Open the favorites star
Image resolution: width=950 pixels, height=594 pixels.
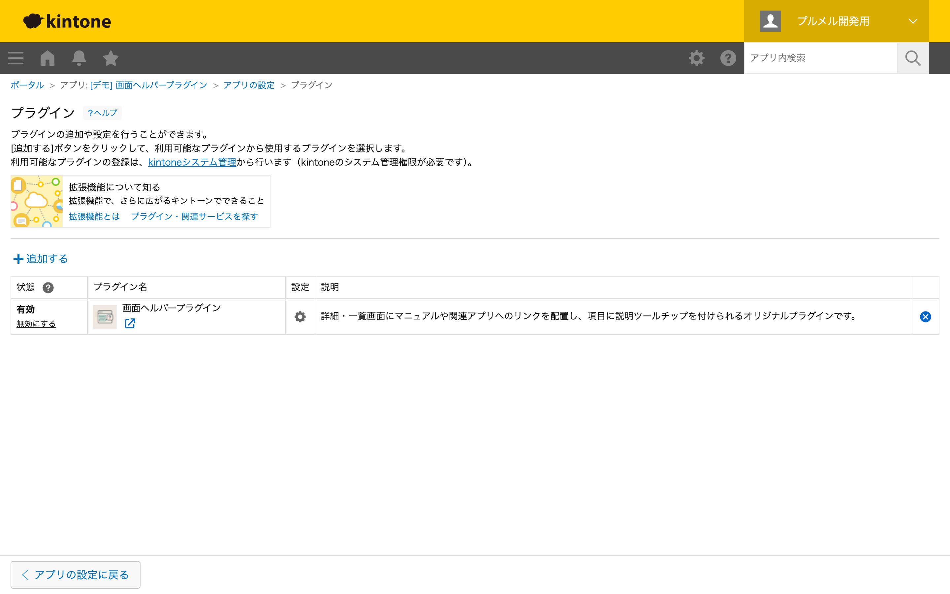111,58
